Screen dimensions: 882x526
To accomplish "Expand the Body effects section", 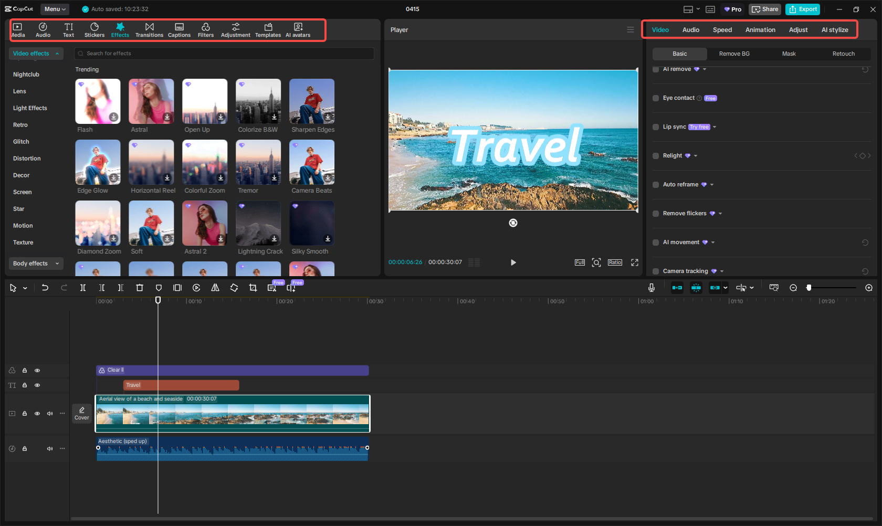I will tap(36, 264).
